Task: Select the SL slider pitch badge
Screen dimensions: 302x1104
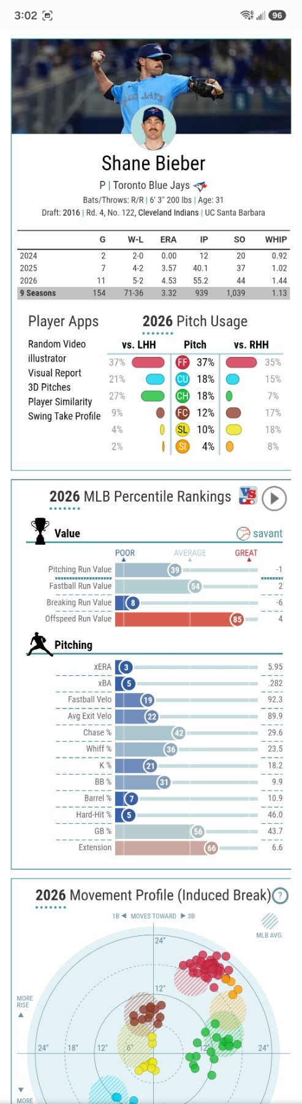Action: pyautogui.click(x=182, y=430)
